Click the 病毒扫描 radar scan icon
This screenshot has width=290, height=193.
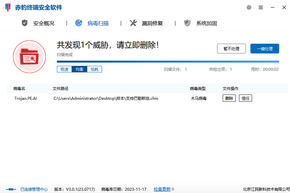pyautogui.click(x=79, y=23)
